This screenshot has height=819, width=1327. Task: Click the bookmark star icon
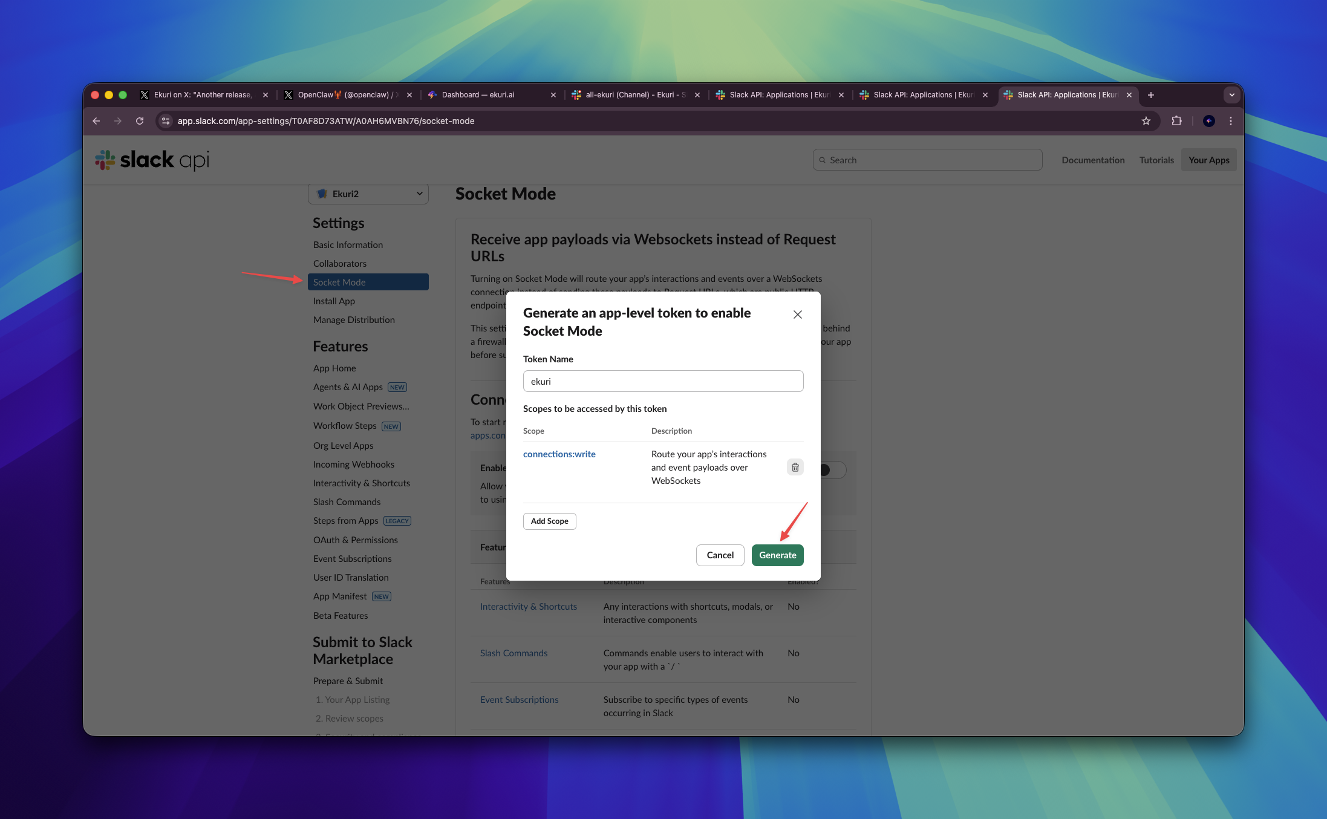click(1146, 121)
